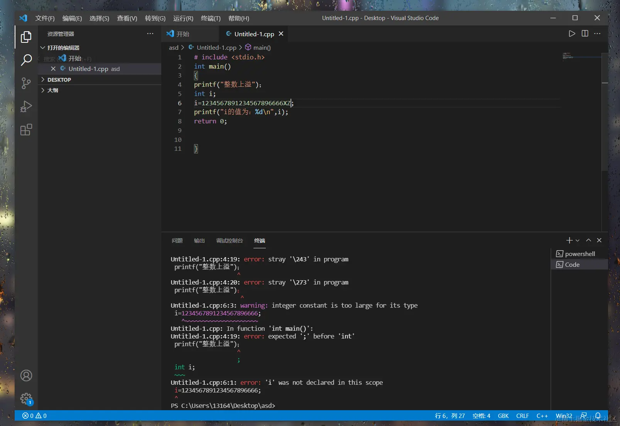Click the "# include <stdio.h>" line
Image resolution: width=620 pixels, height=426 pixels.
coord(229,57)
